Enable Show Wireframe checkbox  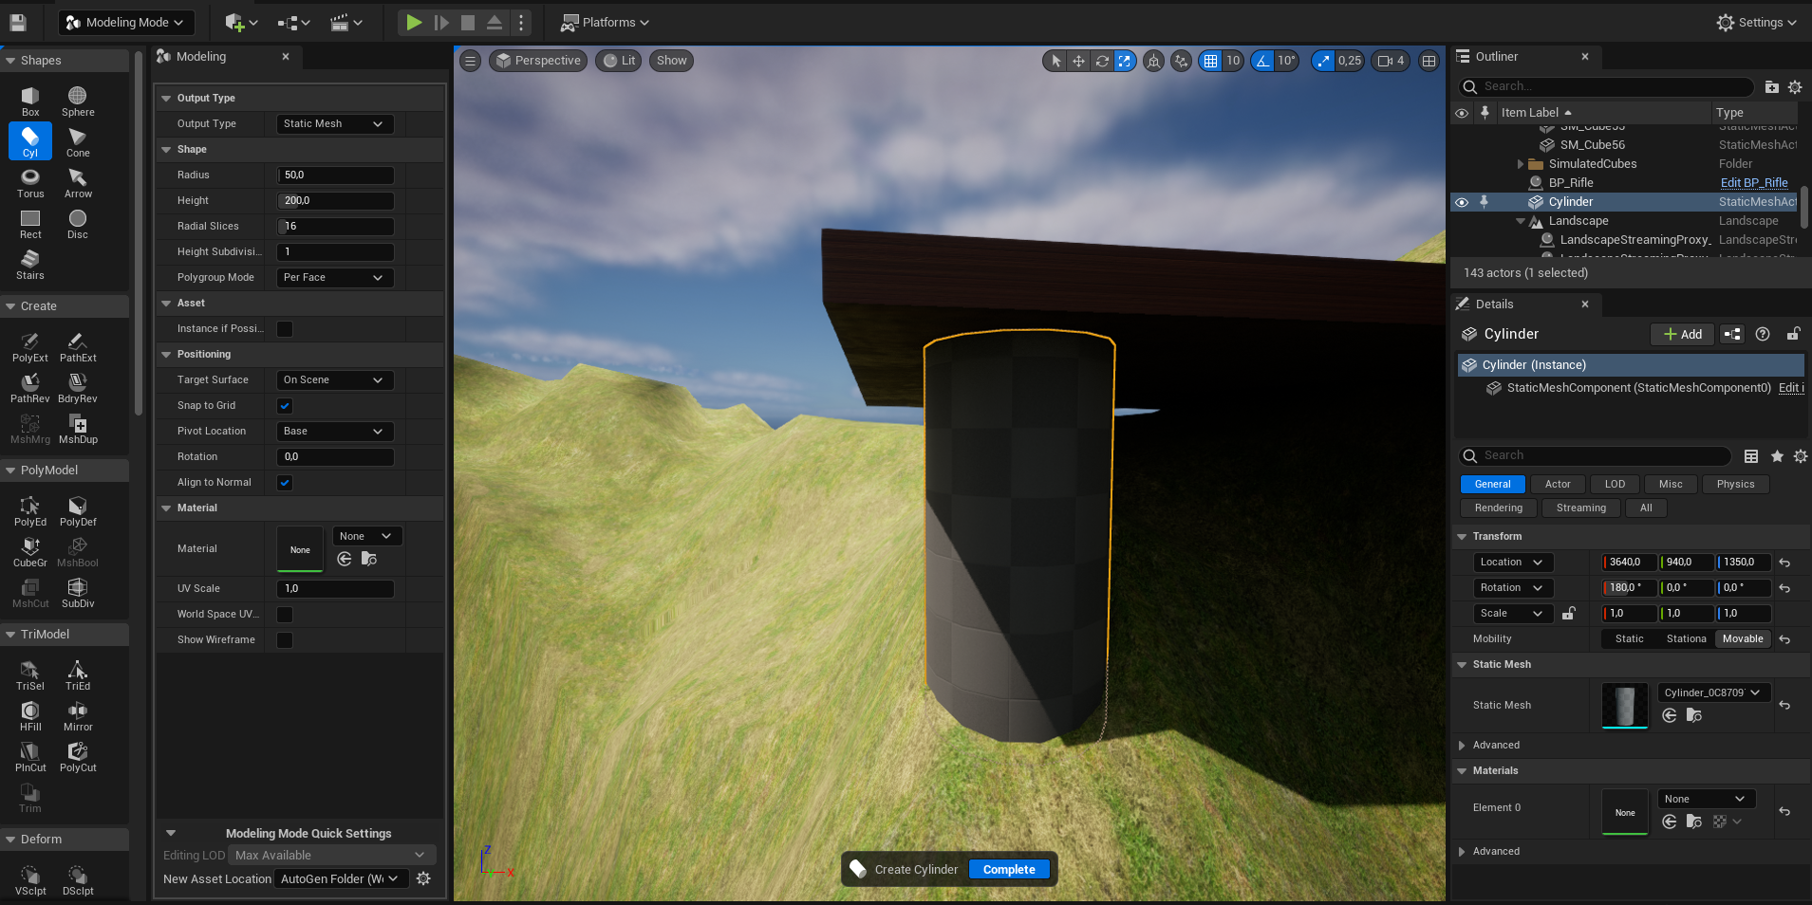285,640
